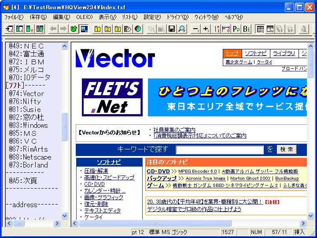Click the globe web toolbar icon
317x238 pixels.
(x=138, y=29)
